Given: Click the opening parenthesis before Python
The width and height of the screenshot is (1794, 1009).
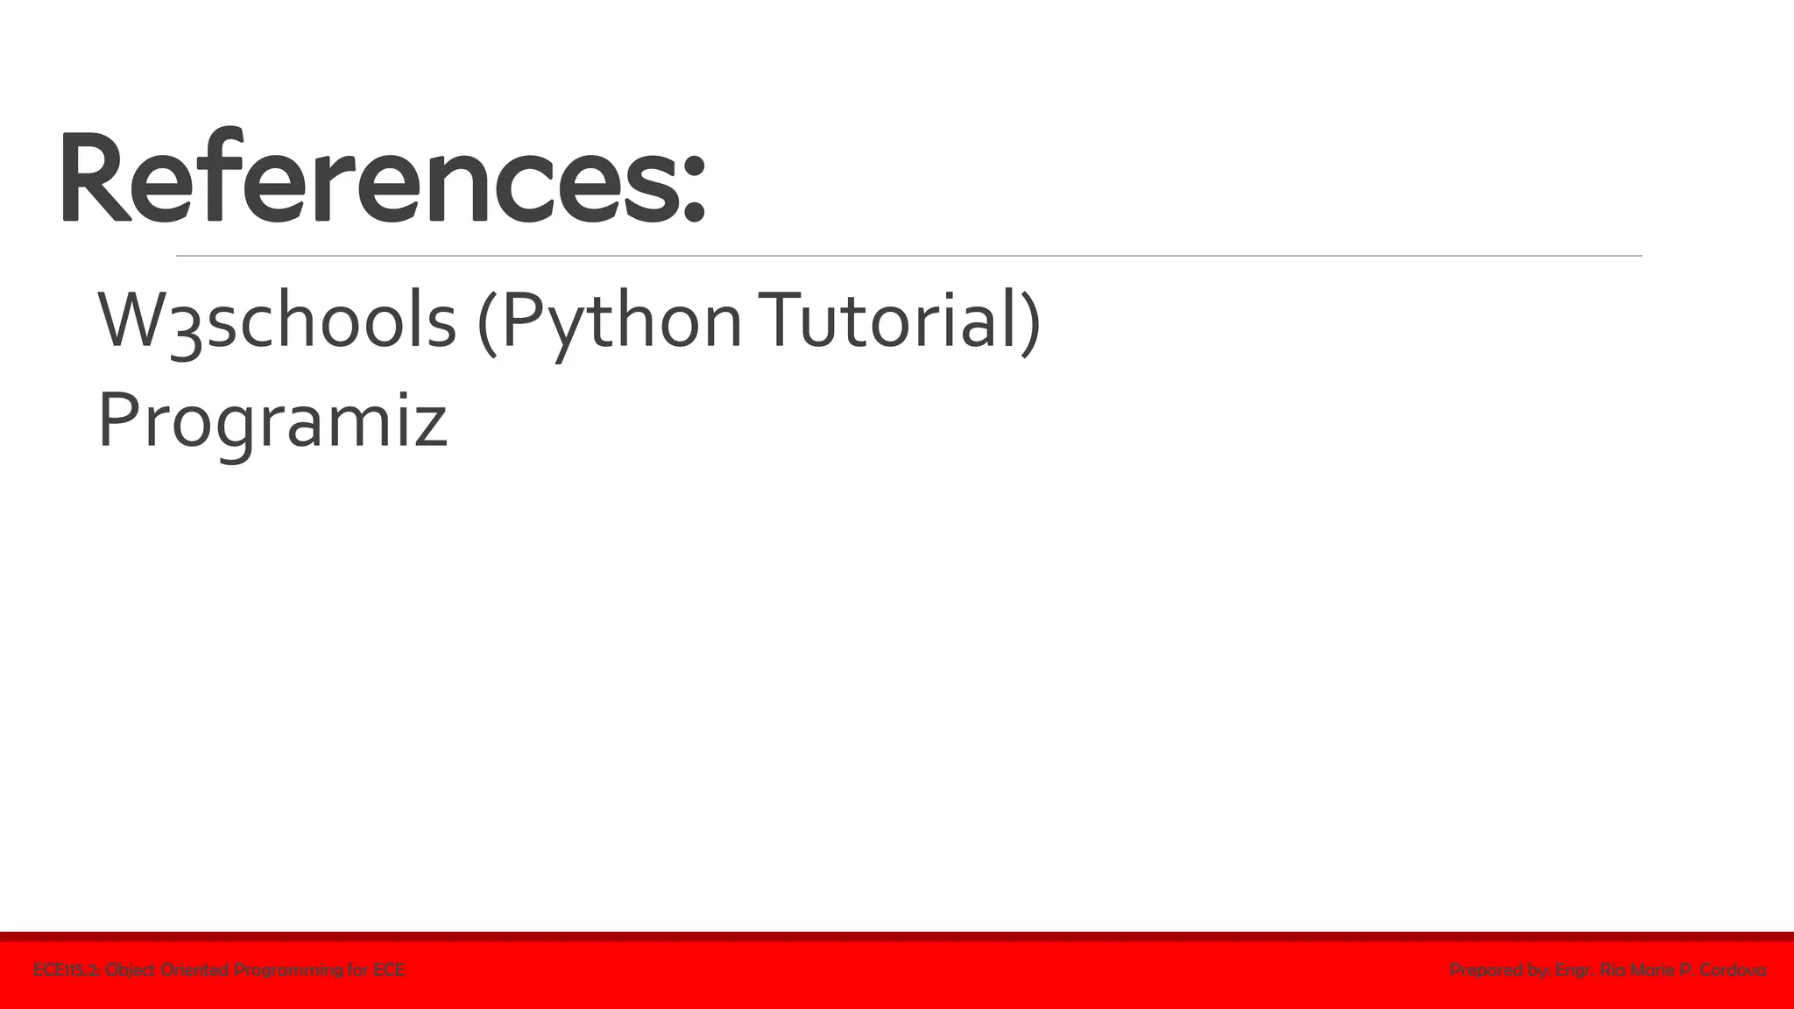Looking at the screenshot, I should [487, 322].
